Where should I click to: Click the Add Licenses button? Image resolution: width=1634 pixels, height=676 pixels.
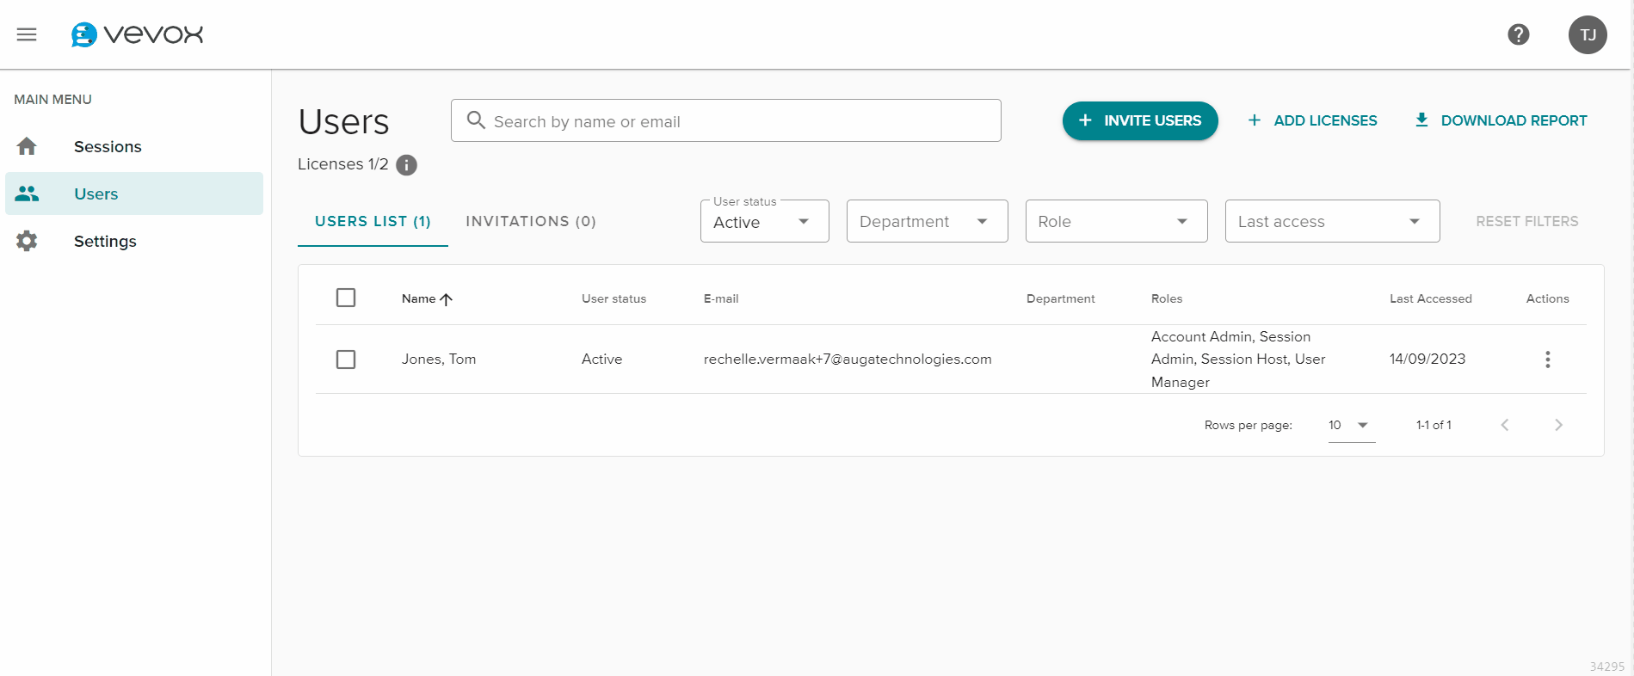[1312, 120]
